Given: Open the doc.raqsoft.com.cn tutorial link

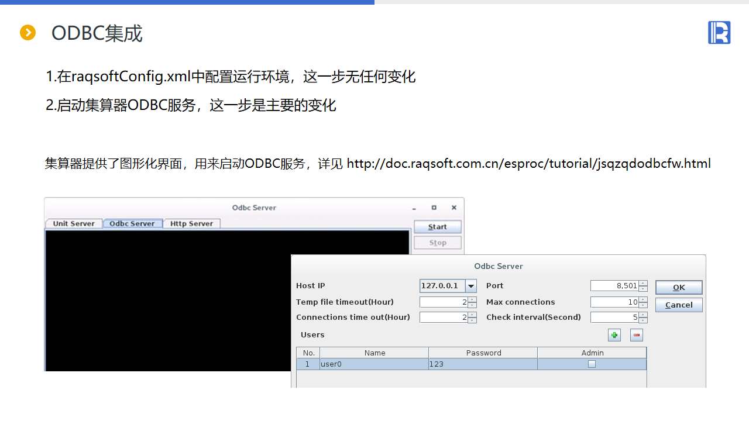Looking at the screenshot, I should [529, 164].
